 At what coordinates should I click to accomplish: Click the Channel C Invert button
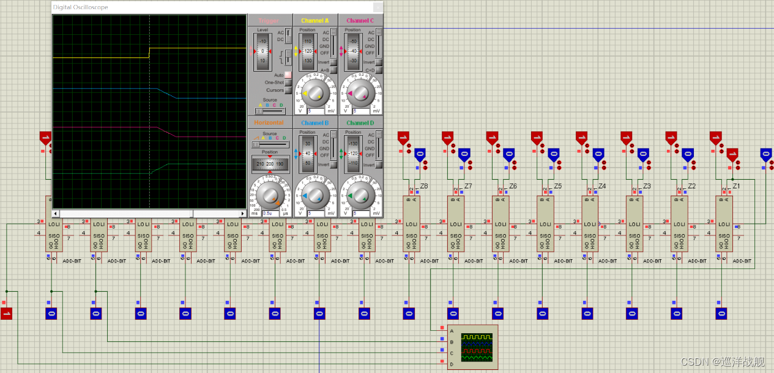click(379, 62)
